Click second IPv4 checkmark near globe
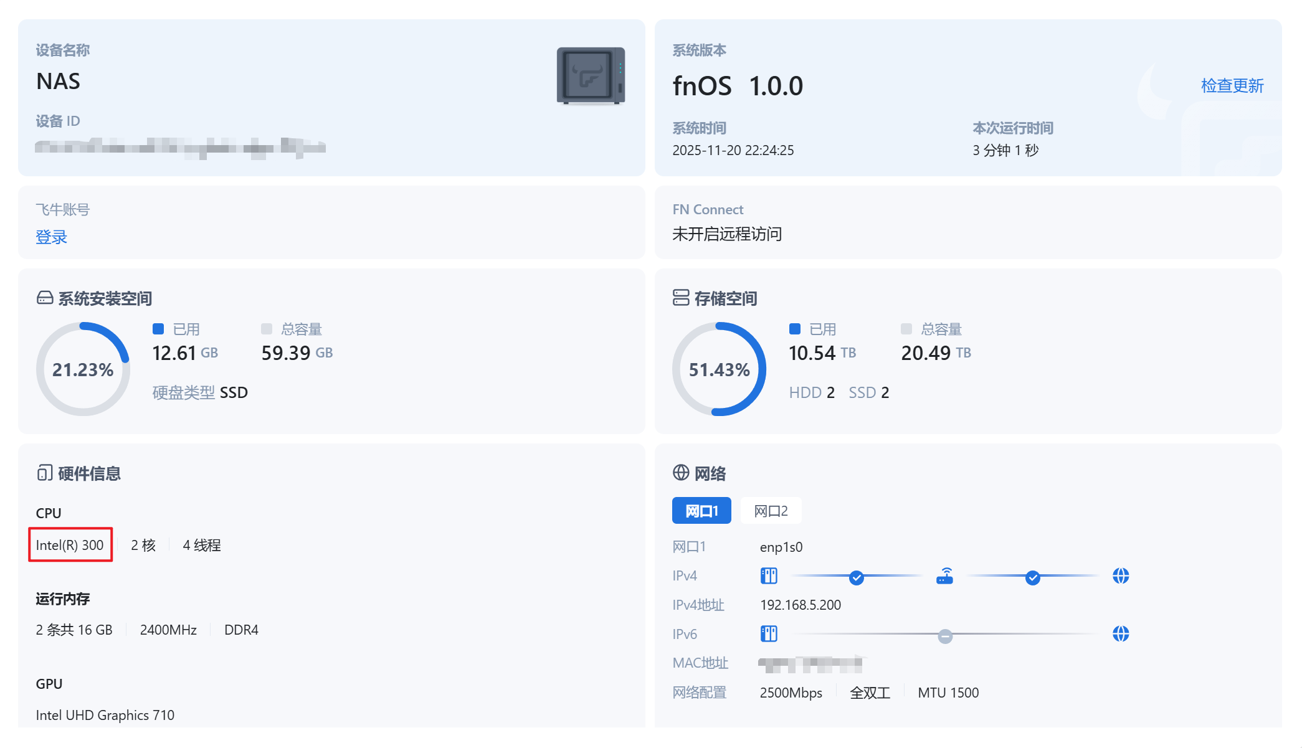1302x748 pixels. click(1032, 577)
